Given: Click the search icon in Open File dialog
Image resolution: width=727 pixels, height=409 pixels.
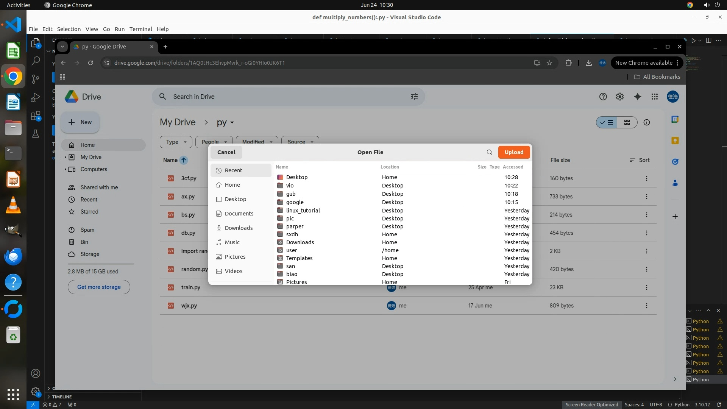Looking at the screenshot, I should coord(489,152).
